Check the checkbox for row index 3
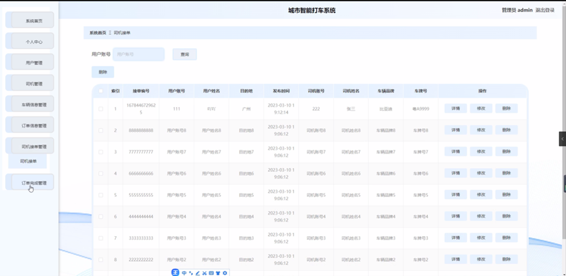Viewport: 566px width, 276px height. (x=101, y=152)
